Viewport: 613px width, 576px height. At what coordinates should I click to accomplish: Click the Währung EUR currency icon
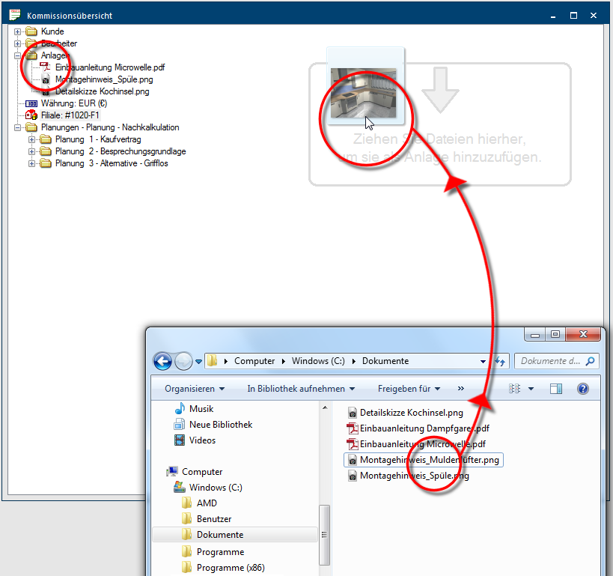31,103
